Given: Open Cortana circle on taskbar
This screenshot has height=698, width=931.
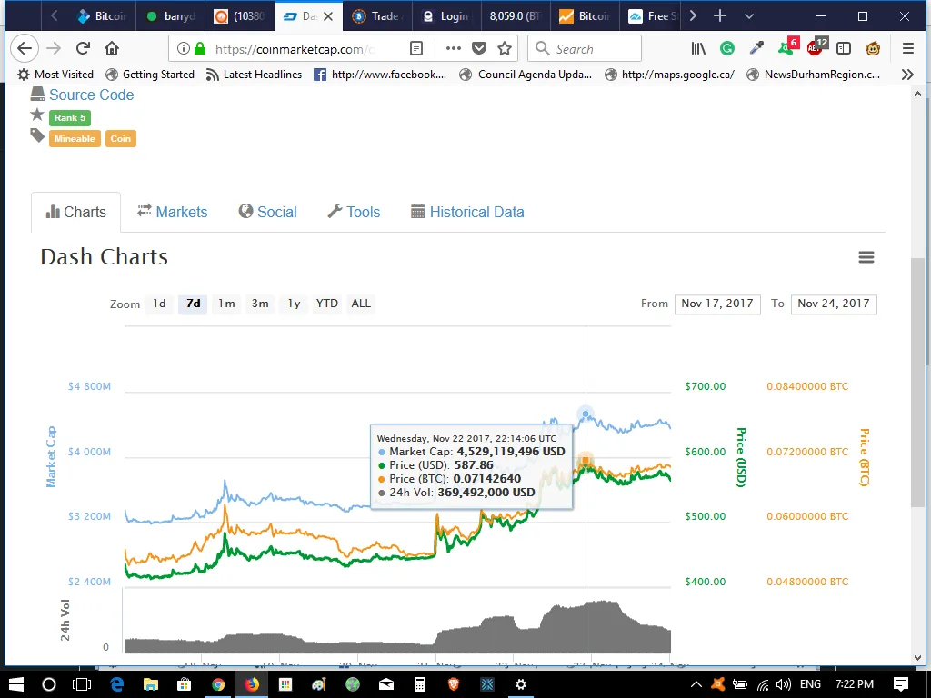Looking at the screenshot, I should pos(49,684).
